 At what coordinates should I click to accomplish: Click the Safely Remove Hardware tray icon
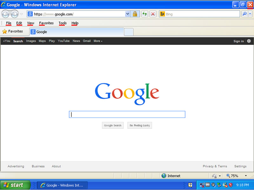click(x=219, y=185)
